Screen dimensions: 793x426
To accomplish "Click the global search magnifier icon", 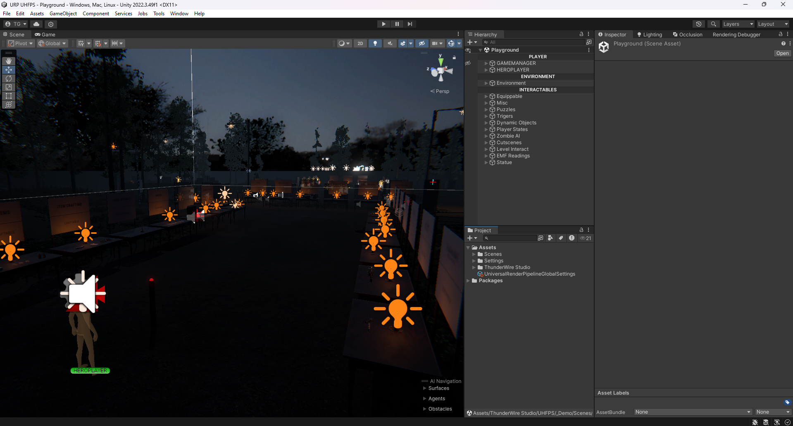I will 713,24.
